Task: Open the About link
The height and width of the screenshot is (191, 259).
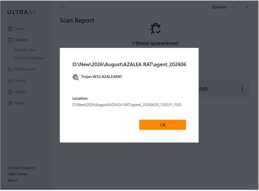Action: click(13, 181)
